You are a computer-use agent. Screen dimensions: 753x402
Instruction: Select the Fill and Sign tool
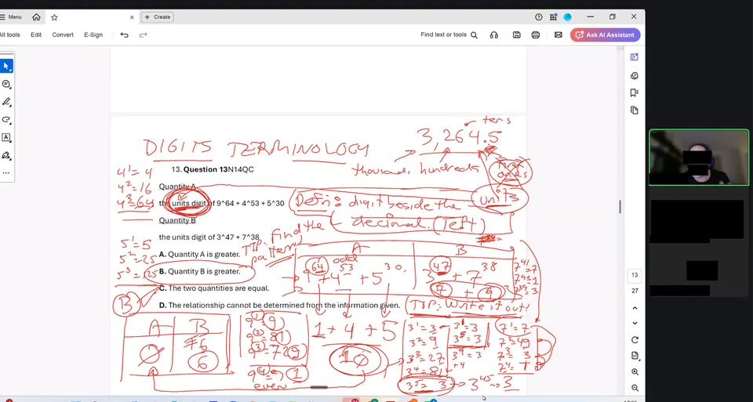(x=6, y=155)
